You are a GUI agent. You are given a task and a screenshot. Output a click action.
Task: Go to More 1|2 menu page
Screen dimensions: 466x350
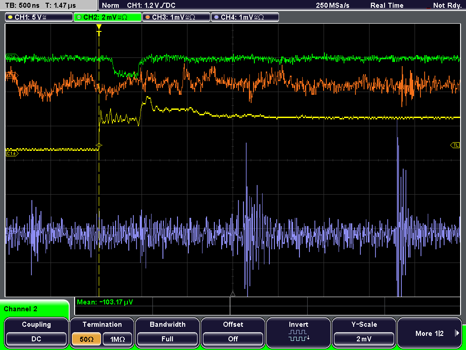tap(430, 333)
